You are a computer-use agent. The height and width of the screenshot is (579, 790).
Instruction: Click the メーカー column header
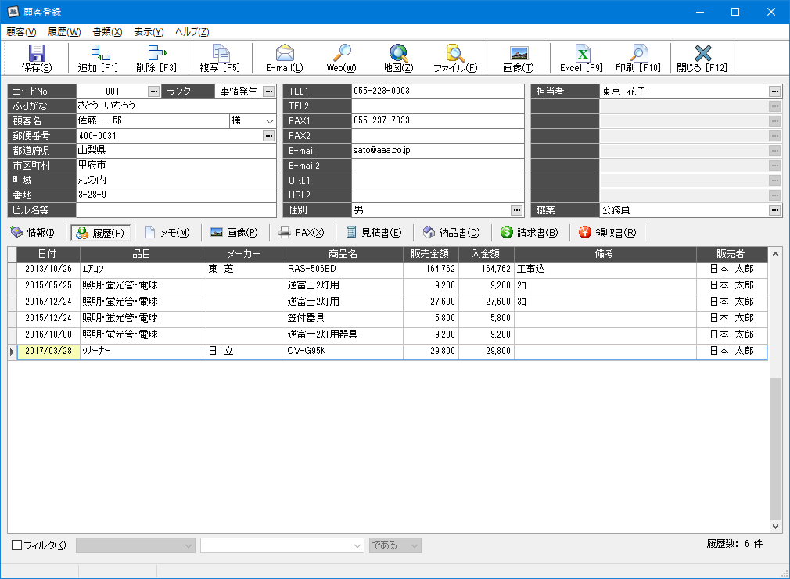pos(246,254)
